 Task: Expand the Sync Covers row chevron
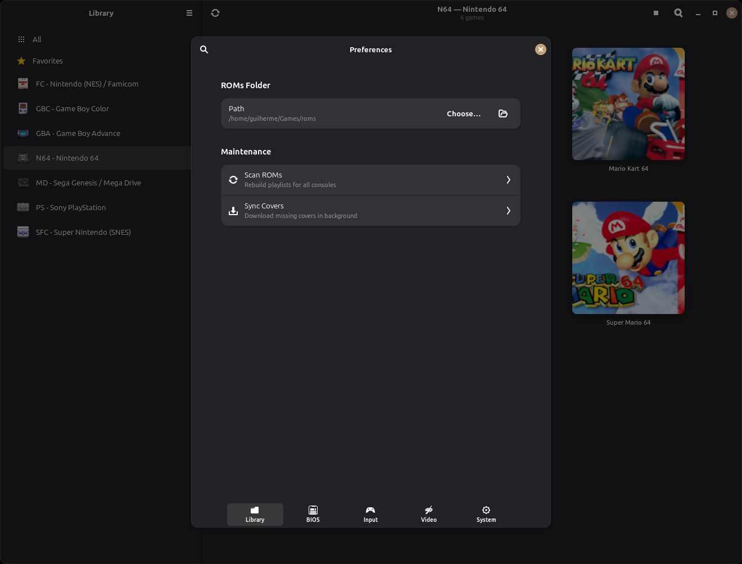click(x=508, y=211)
